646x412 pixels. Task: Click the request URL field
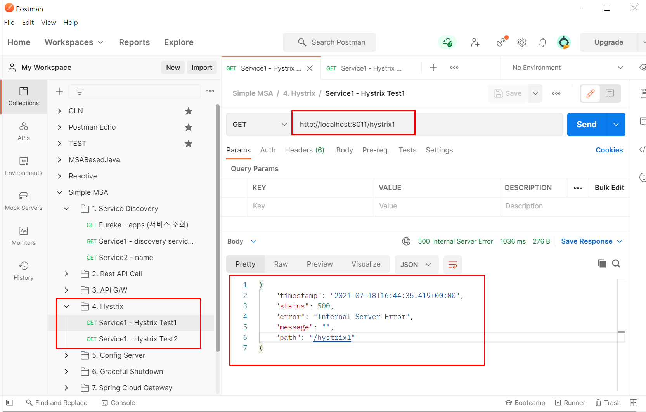427,125
